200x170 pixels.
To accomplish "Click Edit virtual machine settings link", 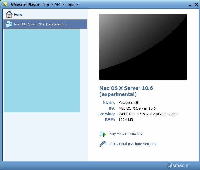I will tap(133, 144).
